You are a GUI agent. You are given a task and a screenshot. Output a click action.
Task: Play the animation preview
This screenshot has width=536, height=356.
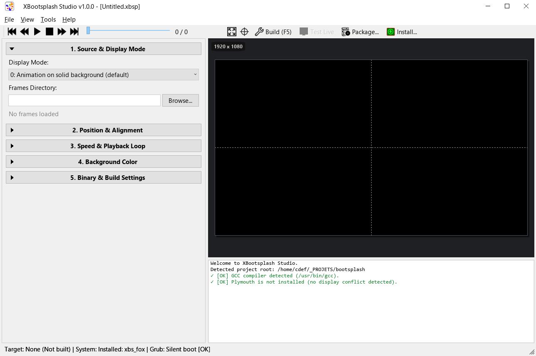[37, 32]
